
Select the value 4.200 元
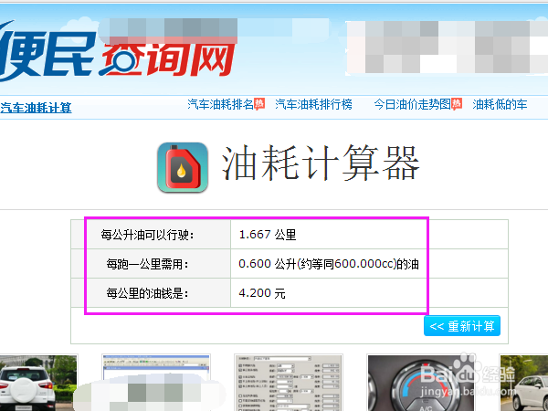262,293
